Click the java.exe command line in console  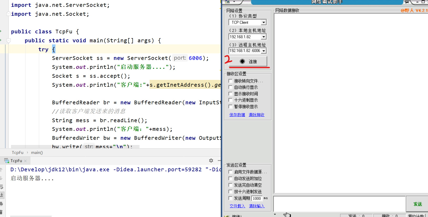[116, 169]
